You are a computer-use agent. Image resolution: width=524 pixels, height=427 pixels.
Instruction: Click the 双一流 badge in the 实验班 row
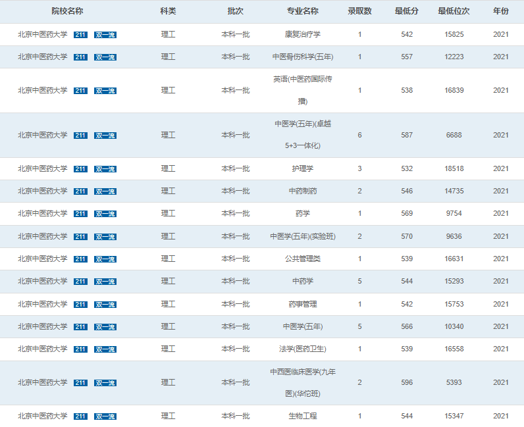[x=105, y=237]
